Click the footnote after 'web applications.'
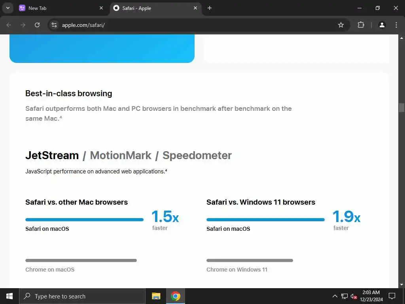The height and width of the screenshot is (304, 405). pyautogui.click(x=166, y=170)
